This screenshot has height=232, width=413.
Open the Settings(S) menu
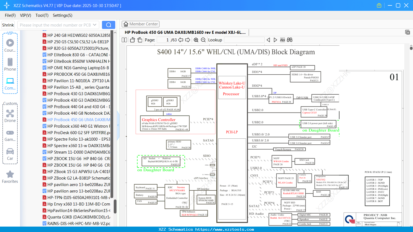pos(63,15)
